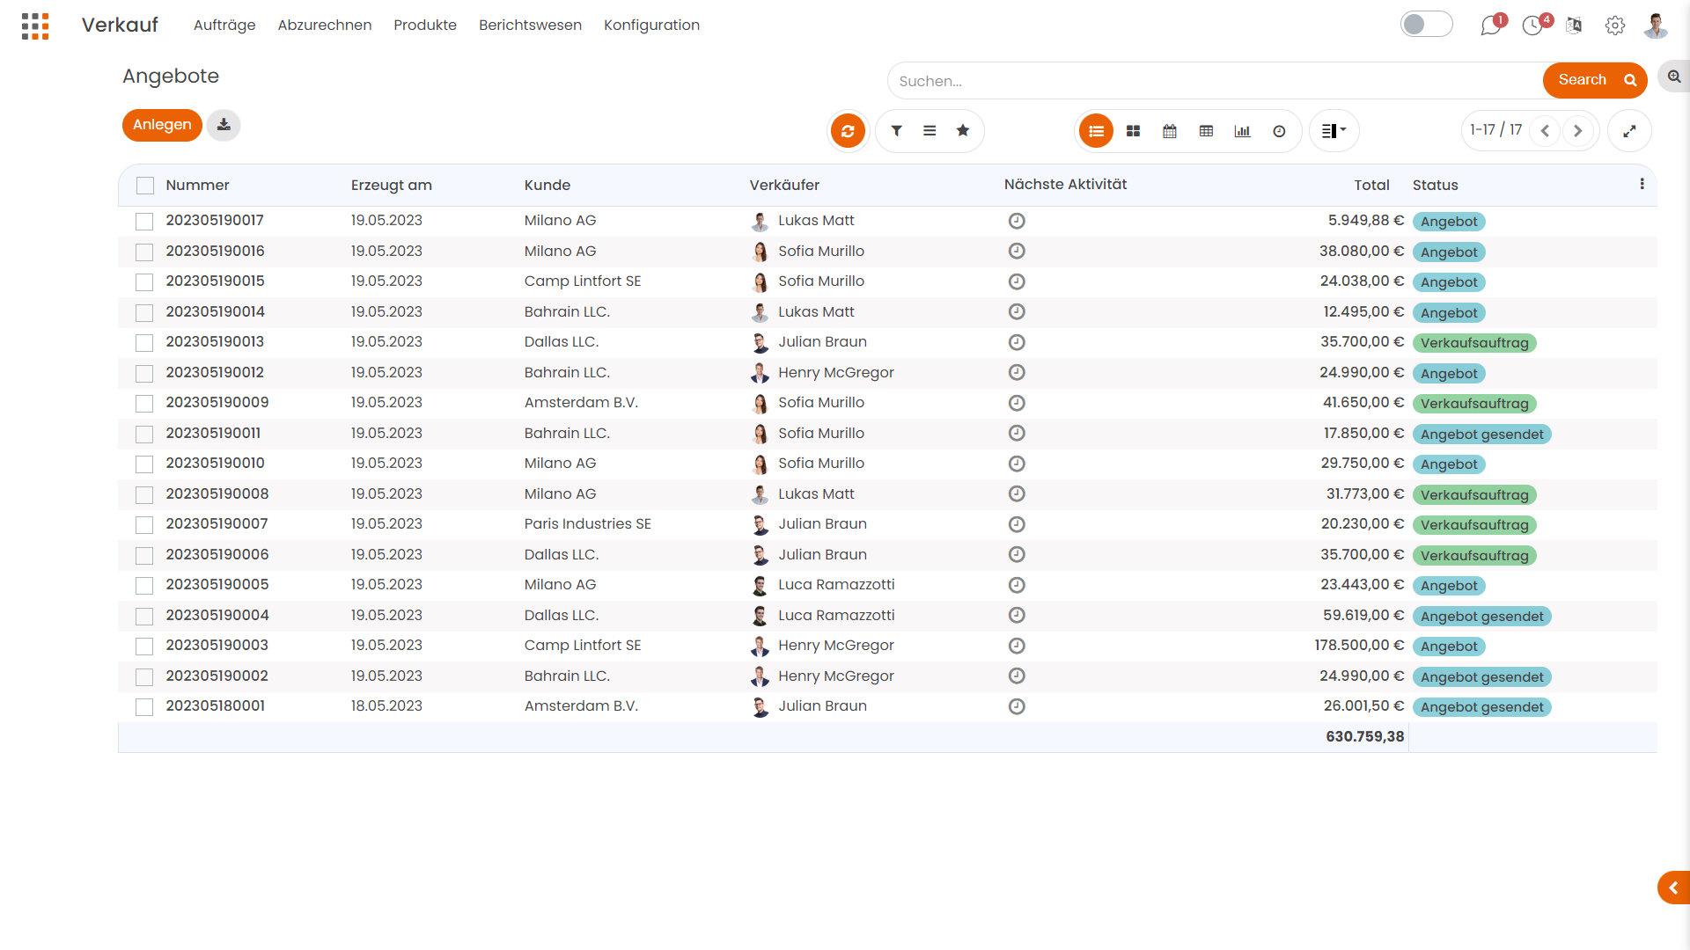Click Angebot gesendet status of order 202305190011
Screen dimensions: 1690x950
pyautogui.click(x=1481, y=435)
